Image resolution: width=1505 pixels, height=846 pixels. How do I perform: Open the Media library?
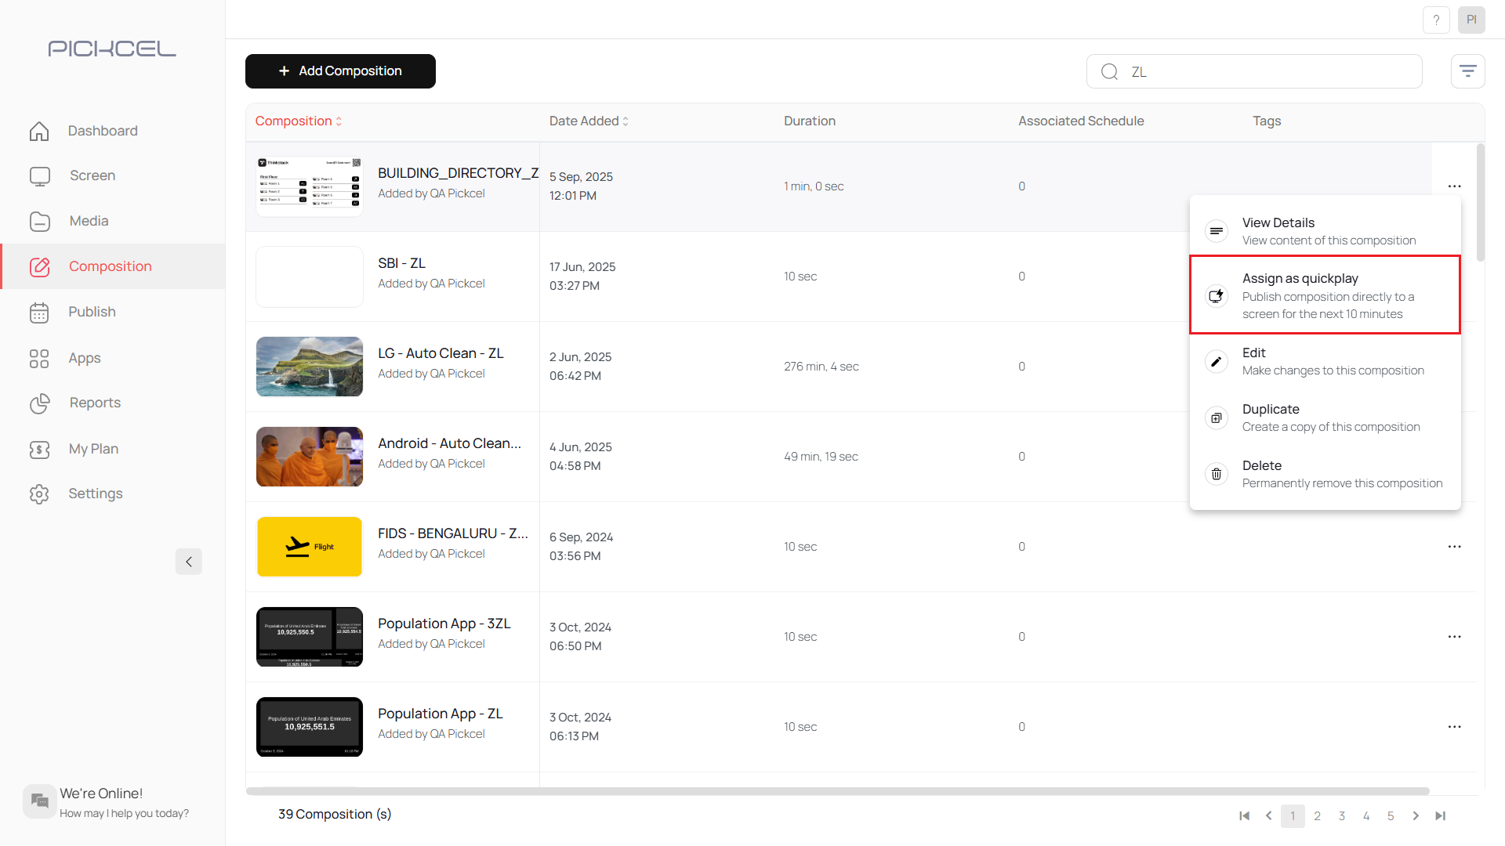coord(89,221)
